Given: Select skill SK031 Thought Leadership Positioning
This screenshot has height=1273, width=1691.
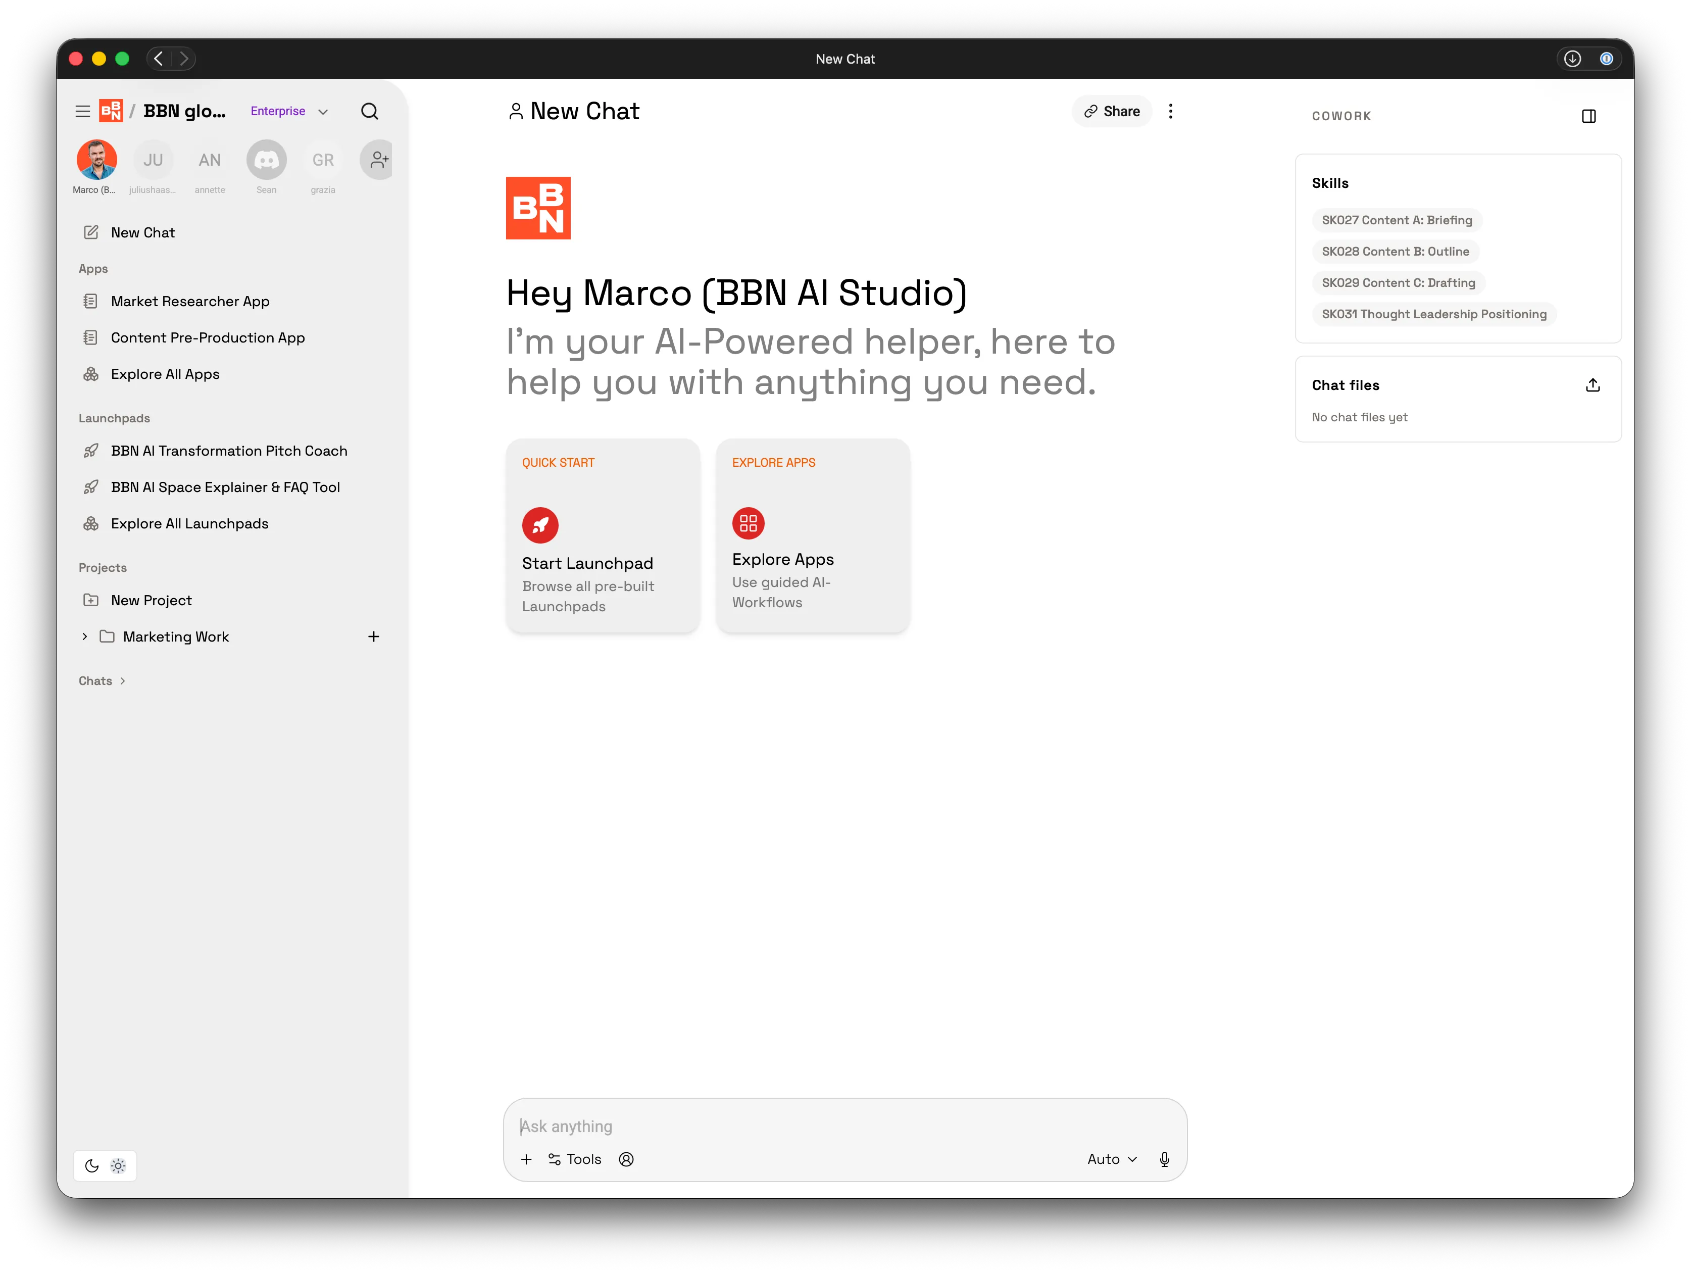Looking at the screenshot, I should point(1434,314).
